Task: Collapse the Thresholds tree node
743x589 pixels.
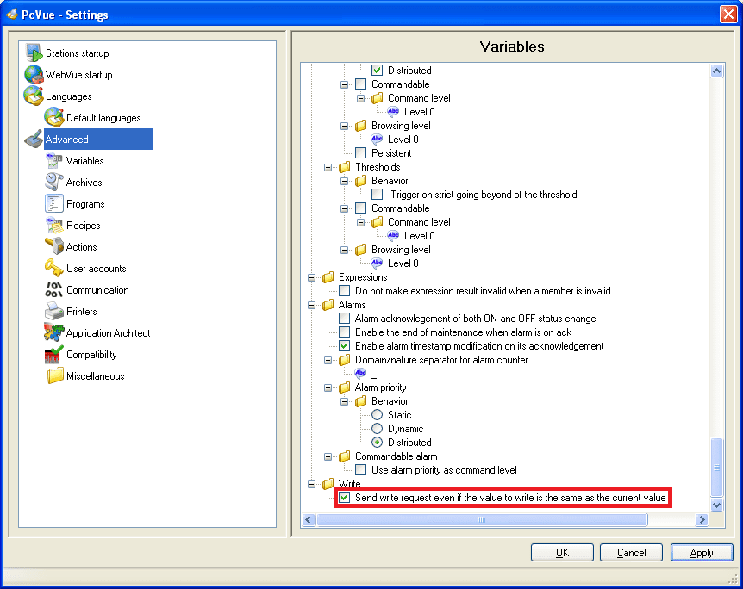Action: pyautogui.click(x=328, y=167)
